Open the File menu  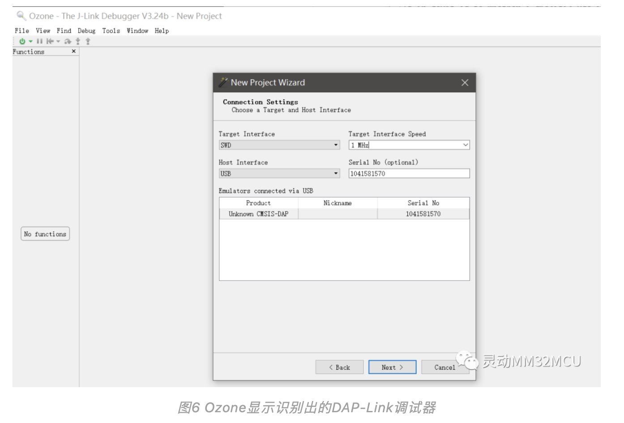[x=22, y=31]
